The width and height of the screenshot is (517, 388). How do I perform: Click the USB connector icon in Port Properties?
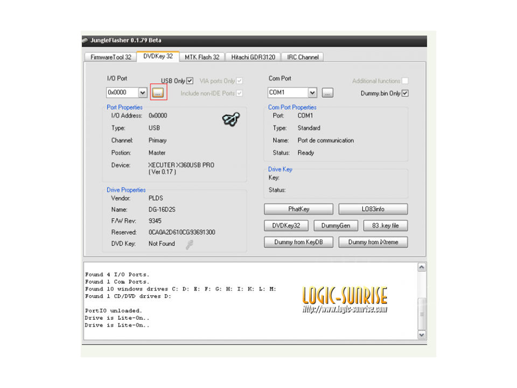(231, 120)
